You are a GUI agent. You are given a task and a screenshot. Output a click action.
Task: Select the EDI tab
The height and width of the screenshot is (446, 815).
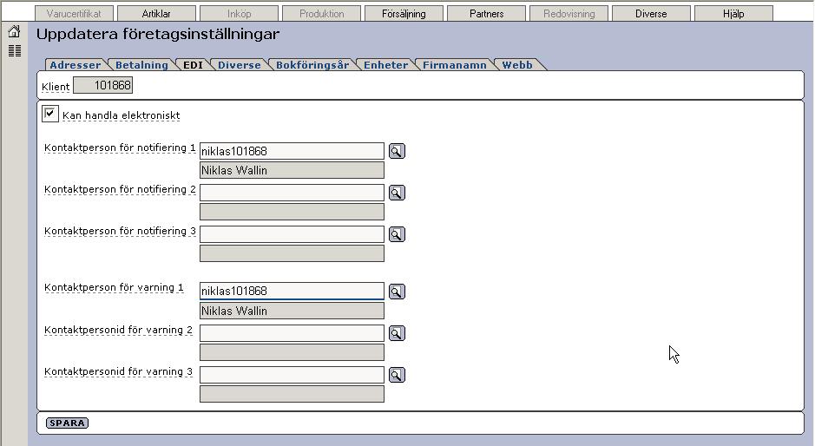pos(193,65)
